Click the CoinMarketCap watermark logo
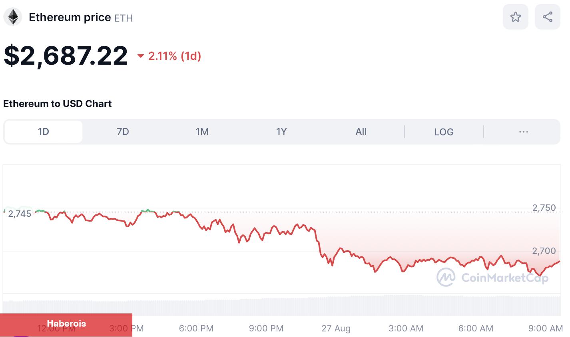Screen dimensions: 570x337 [x=492, y=277]
